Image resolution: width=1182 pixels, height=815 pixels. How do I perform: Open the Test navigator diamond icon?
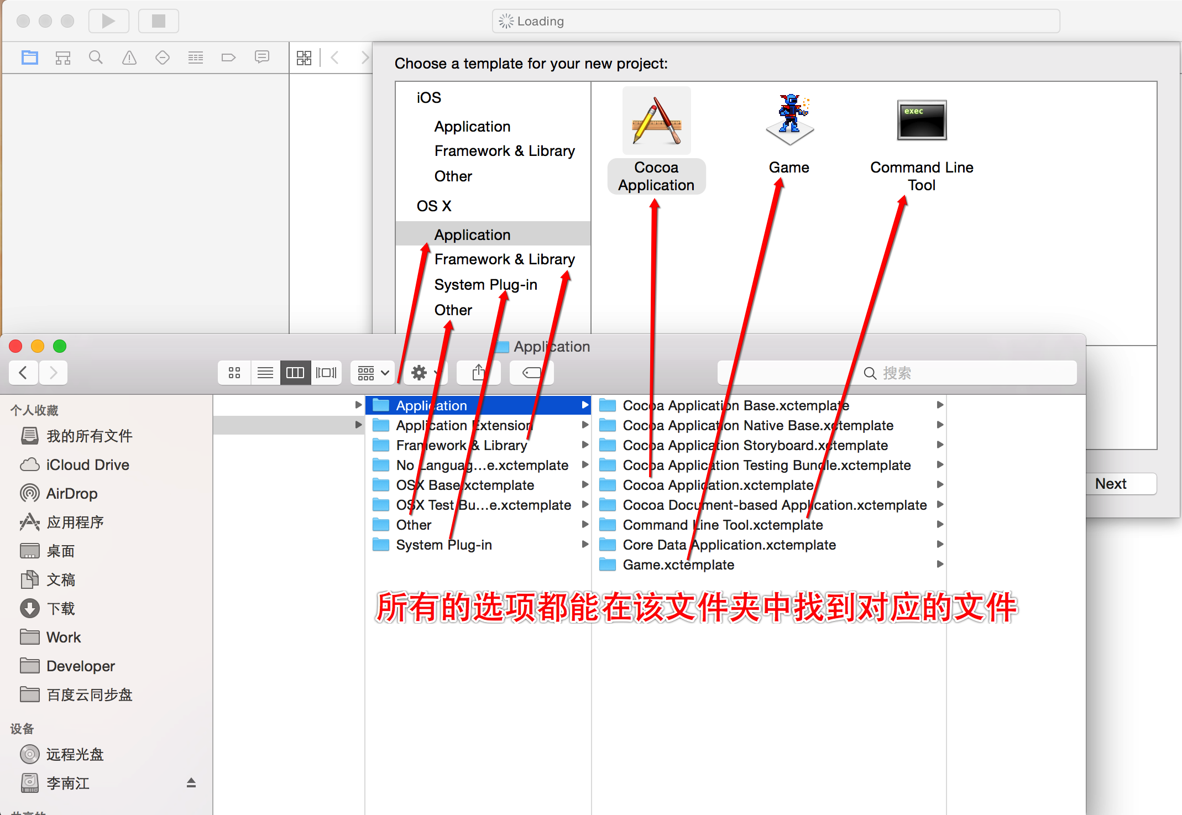(163, 58)
